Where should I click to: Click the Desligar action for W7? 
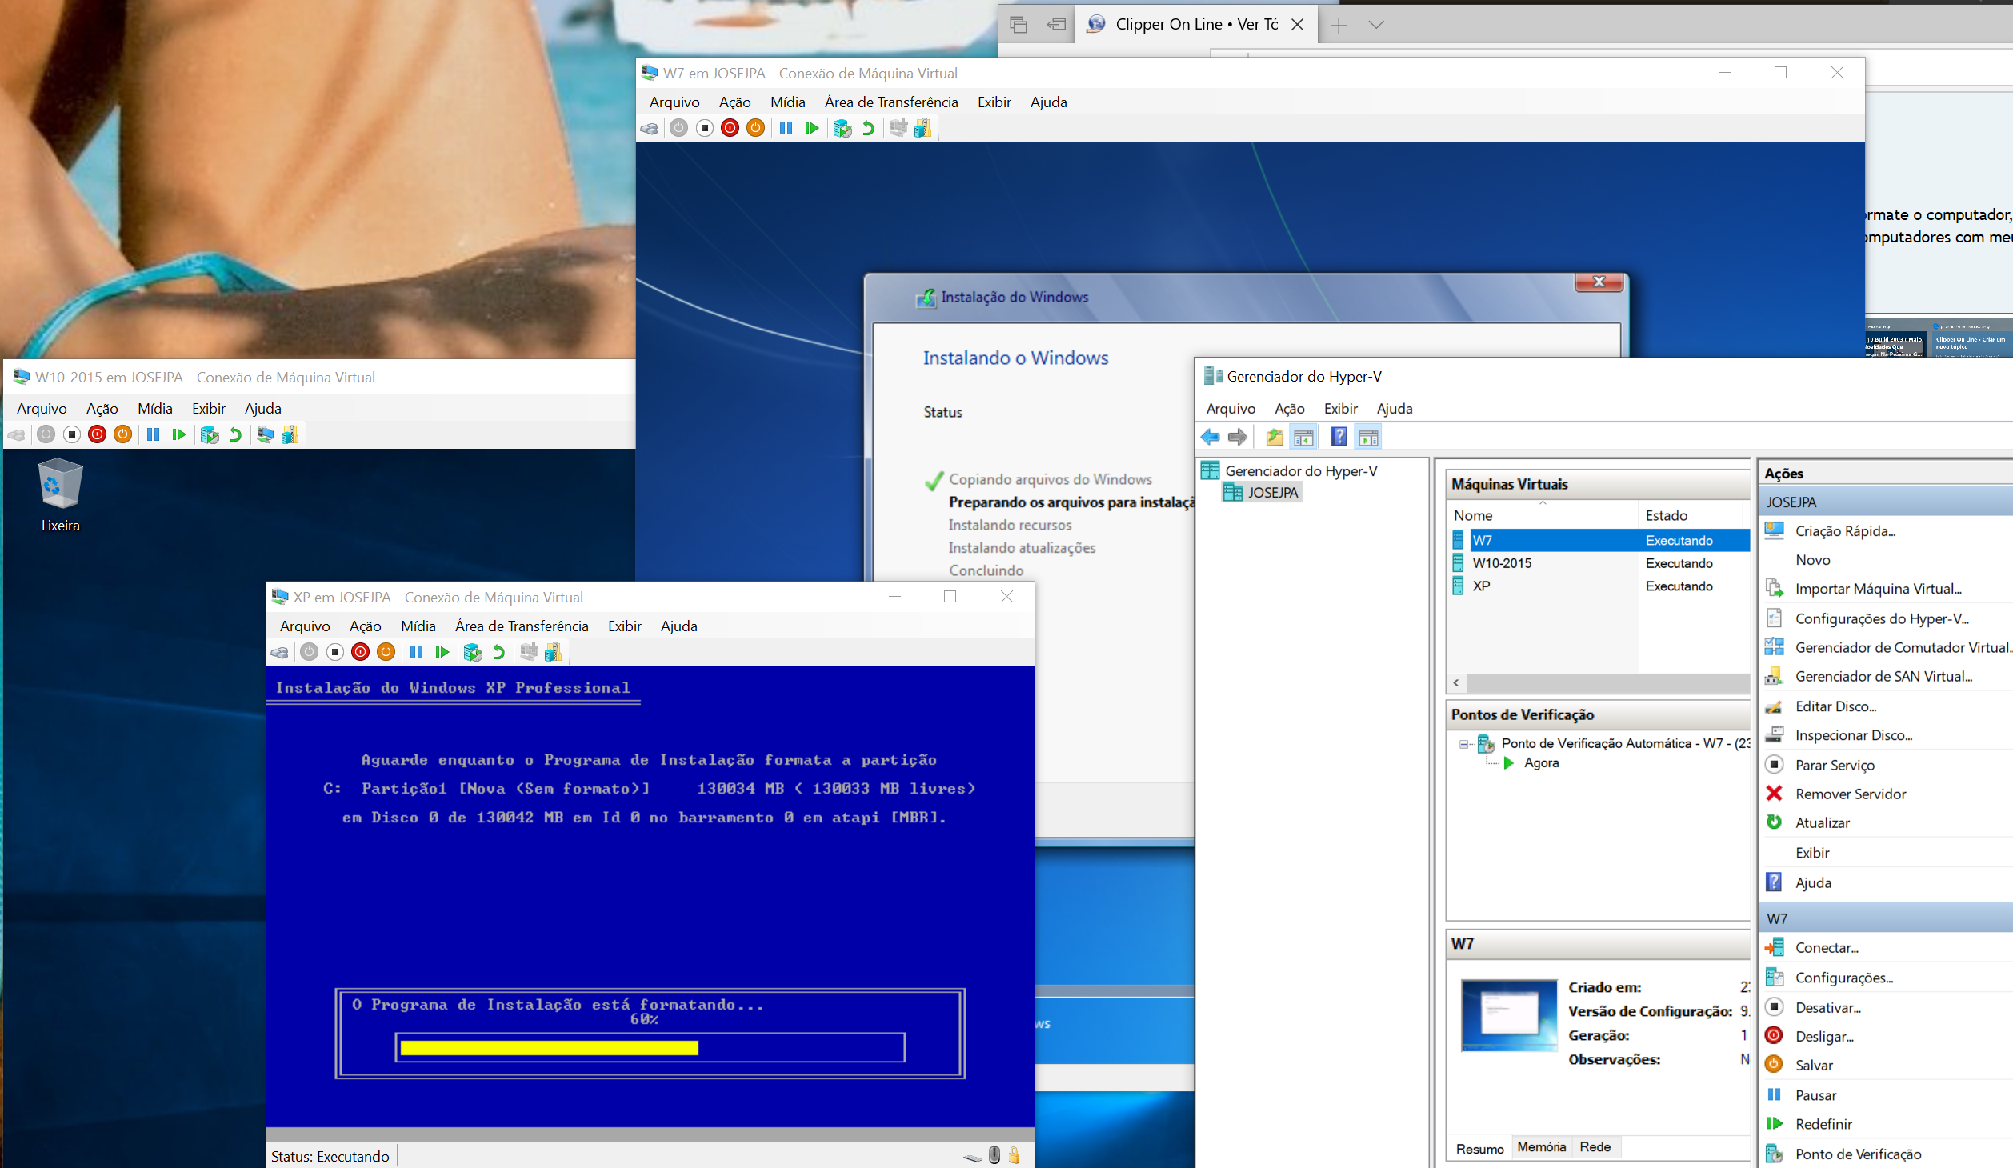1824,1037
